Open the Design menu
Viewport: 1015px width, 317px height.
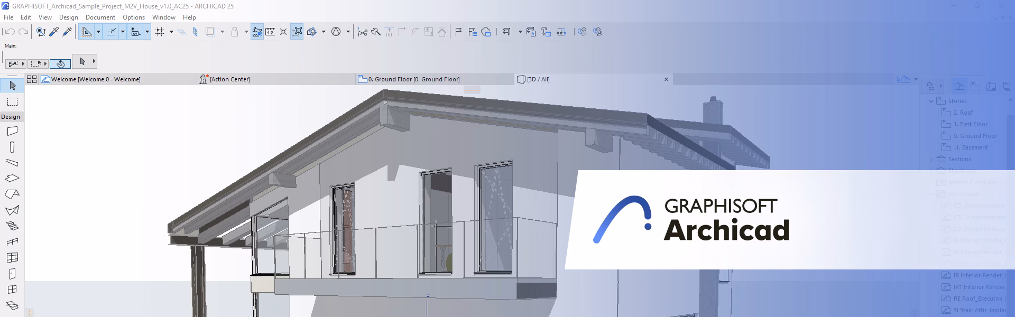tap(68, 17)
